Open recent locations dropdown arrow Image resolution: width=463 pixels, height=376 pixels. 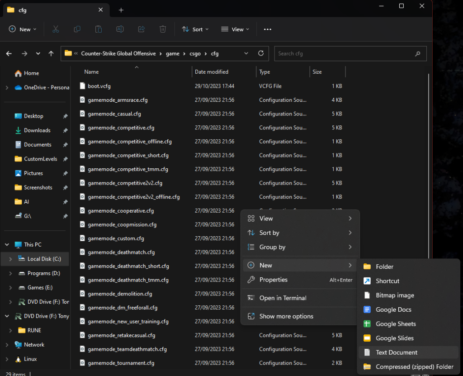[38, 53]
